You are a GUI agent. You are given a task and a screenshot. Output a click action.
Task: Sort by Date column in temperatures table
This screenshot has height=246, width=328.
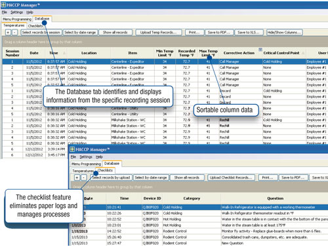(x=34, y=53)
